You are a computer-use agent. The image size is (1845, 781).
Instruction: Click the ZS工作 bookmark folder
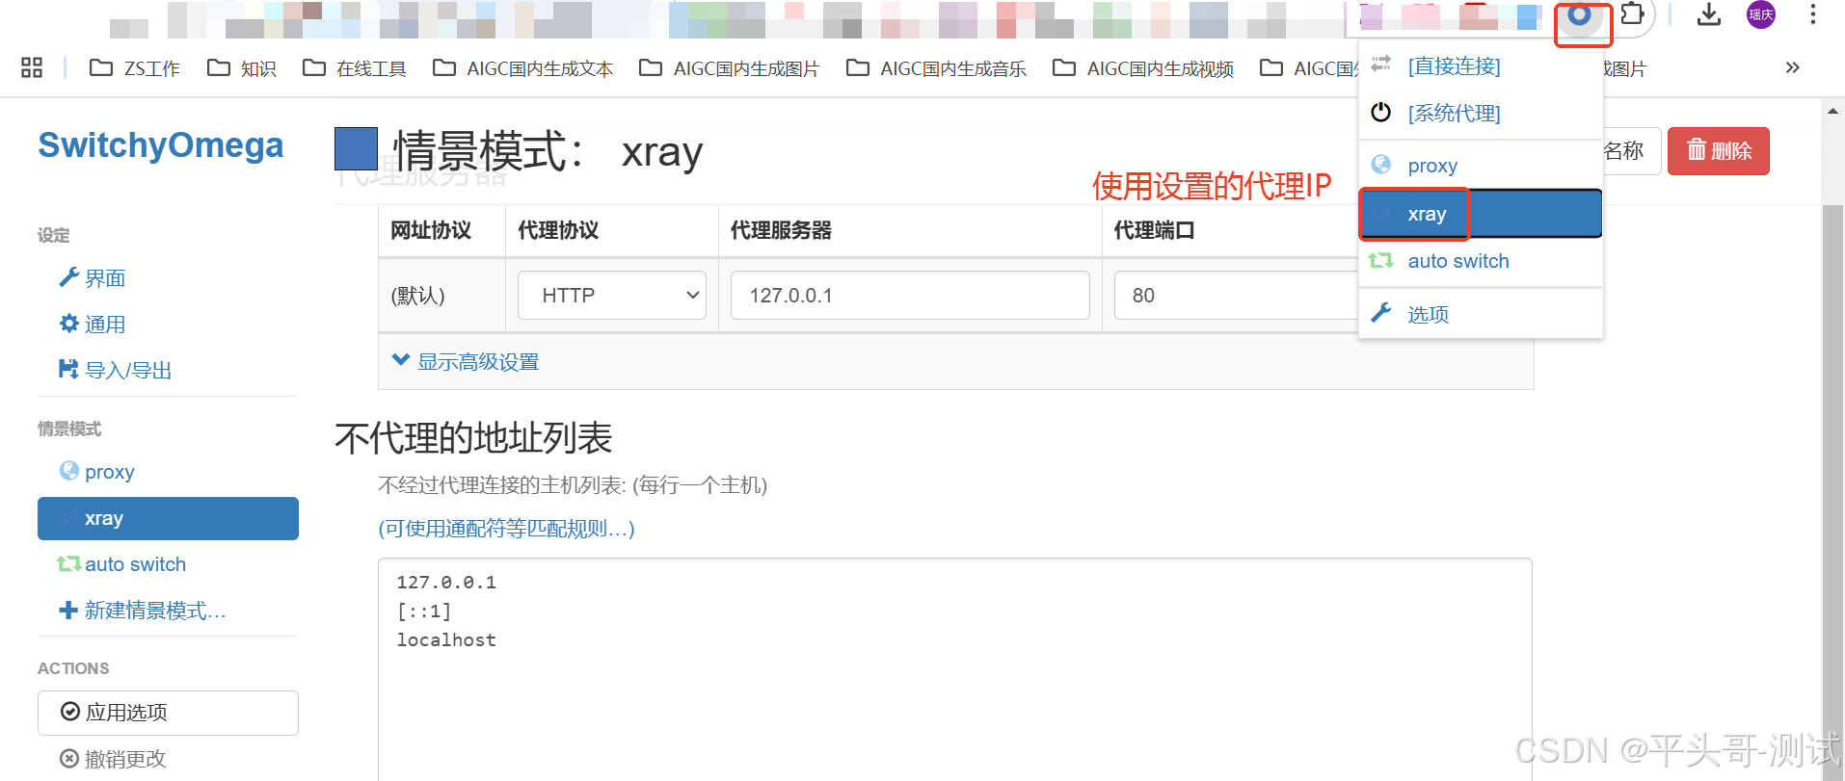pyautogui.click(x=135, y=68)
